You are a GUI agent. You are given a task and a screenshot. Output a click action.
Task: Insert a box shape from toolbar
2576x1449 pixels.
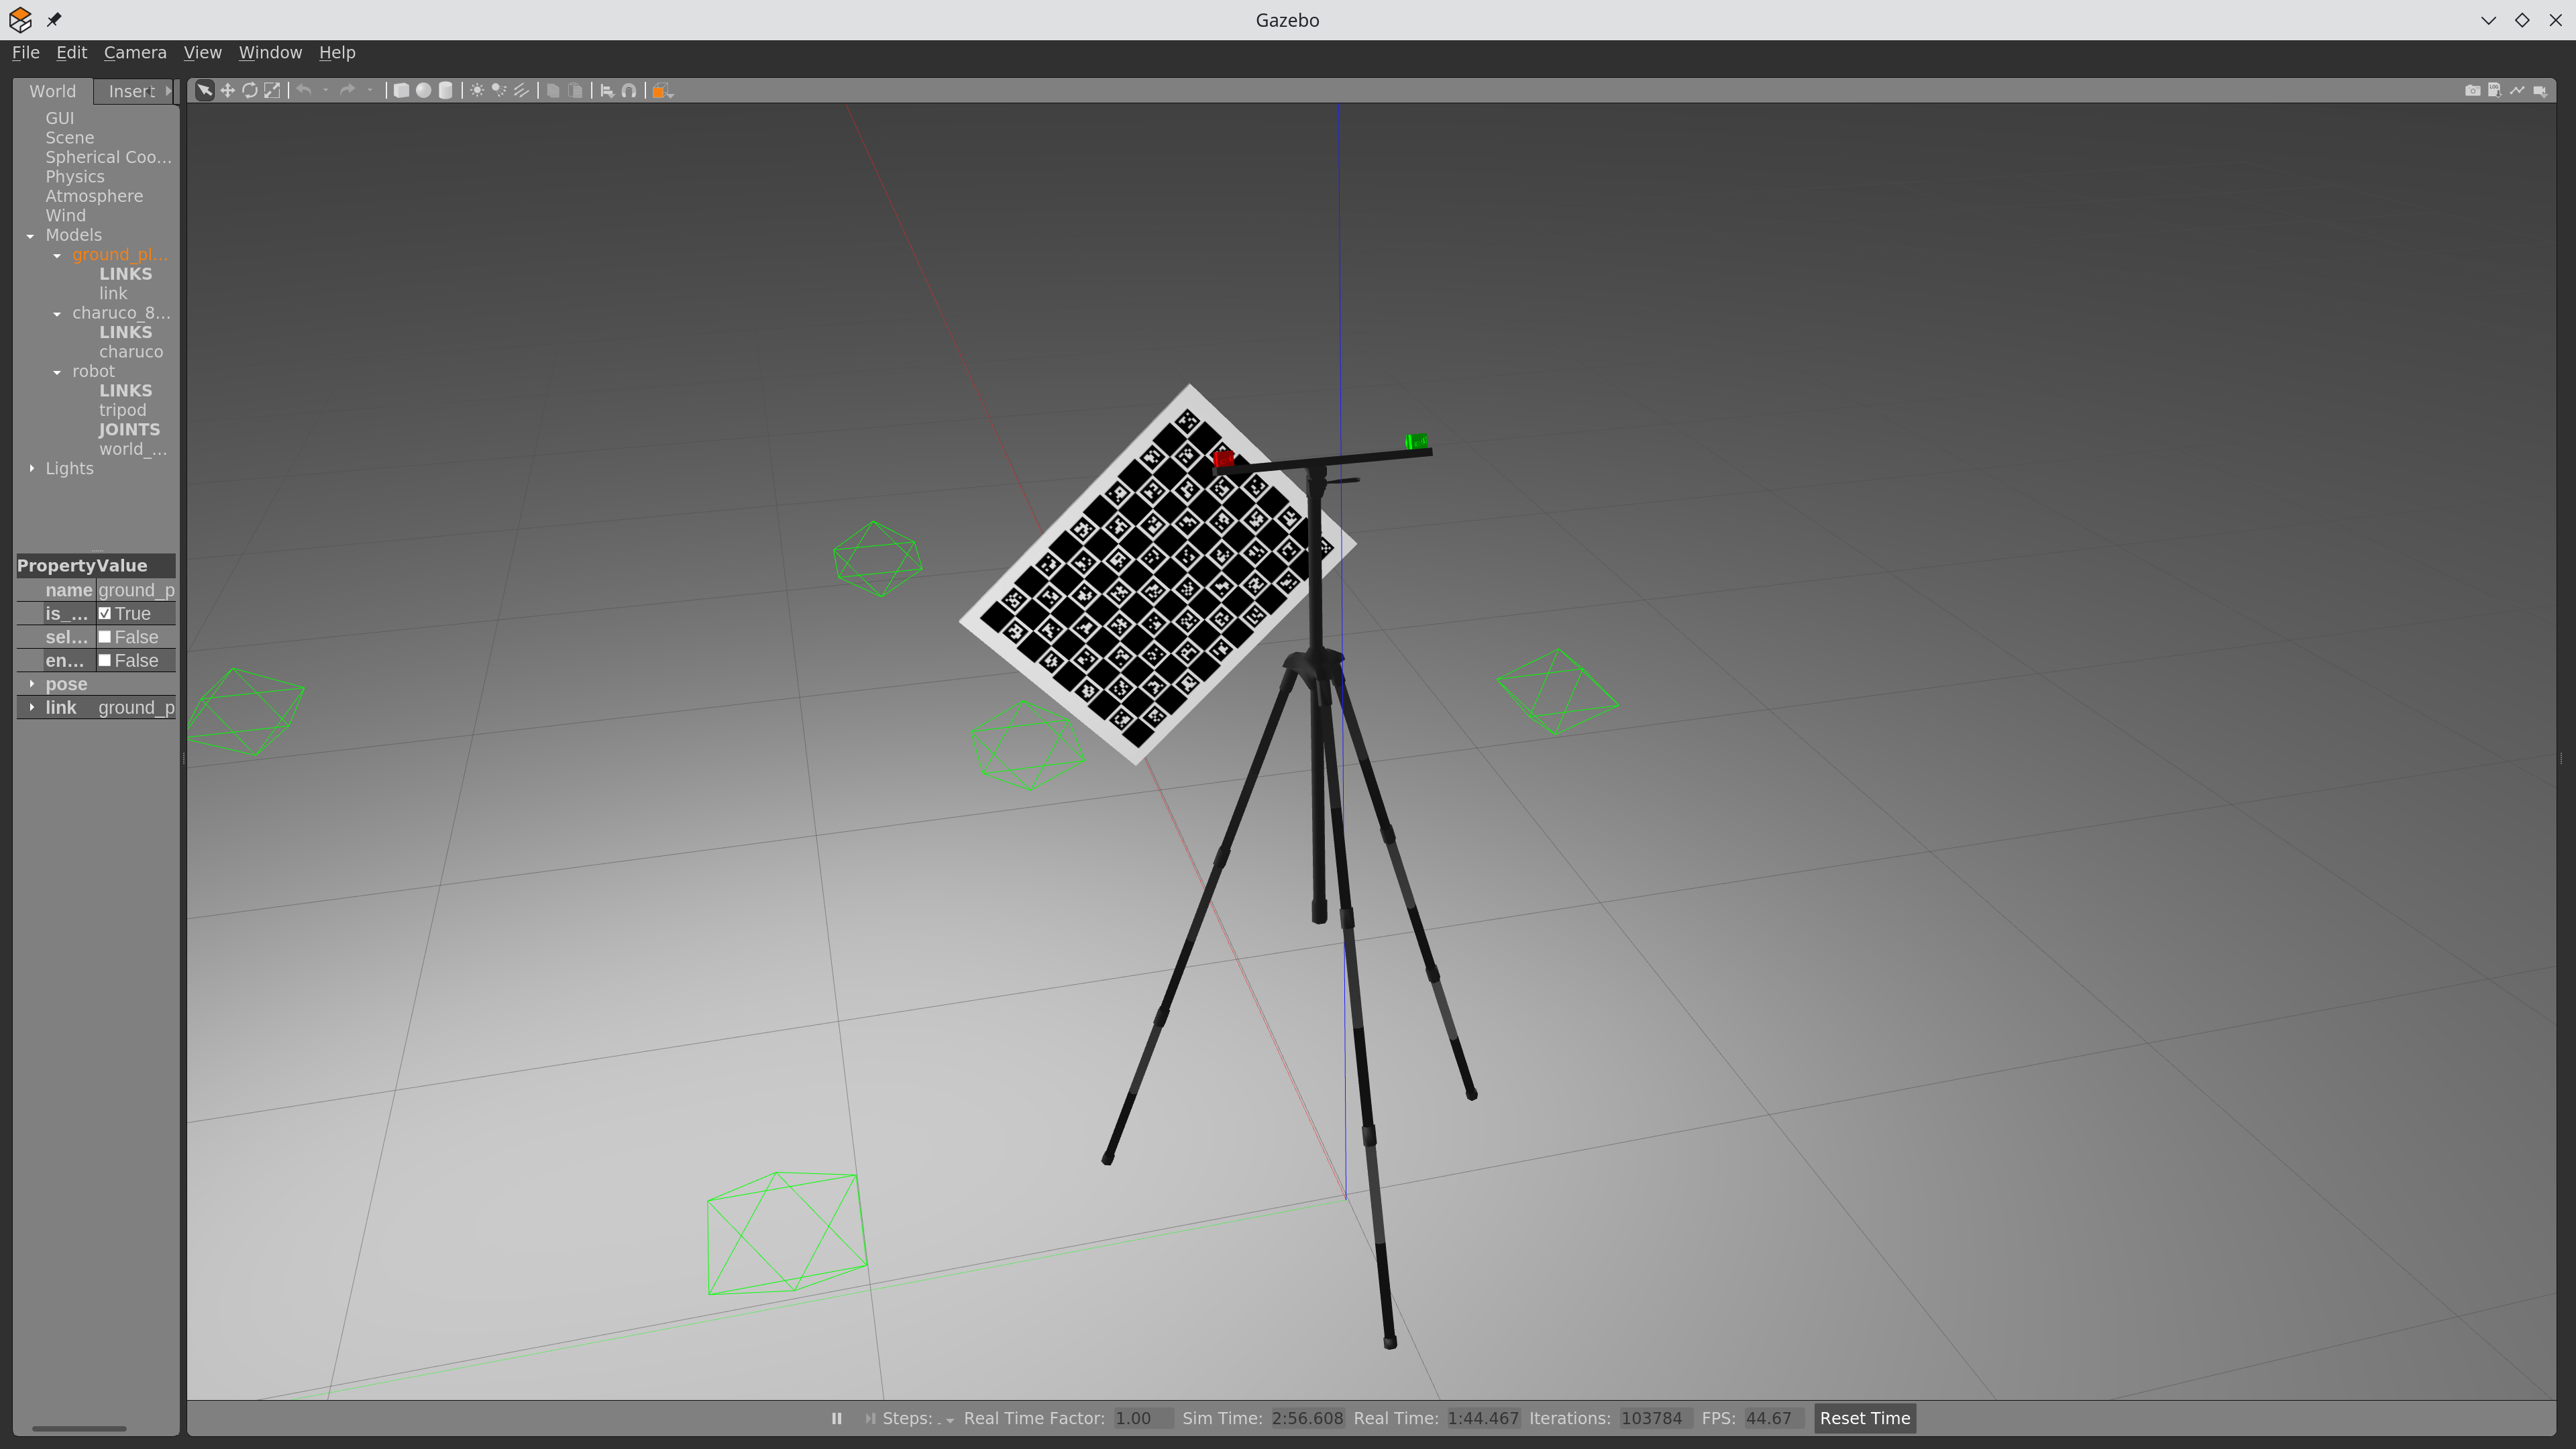point(401,91)
